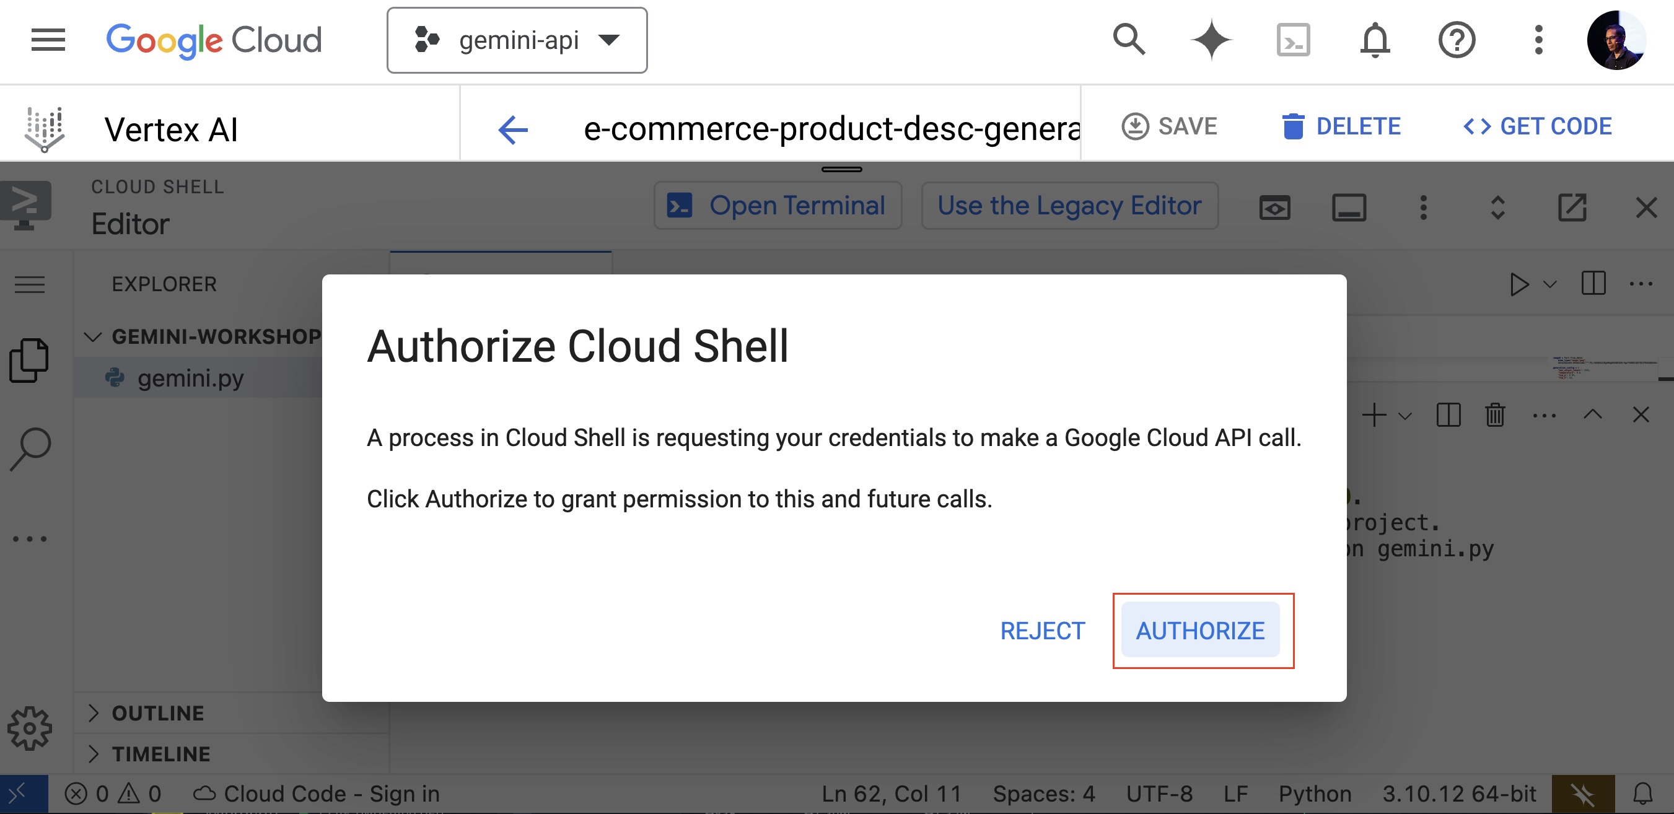
Task: Toggle the terminal panel maximize chevron
Action: [x=1592, y=414]
